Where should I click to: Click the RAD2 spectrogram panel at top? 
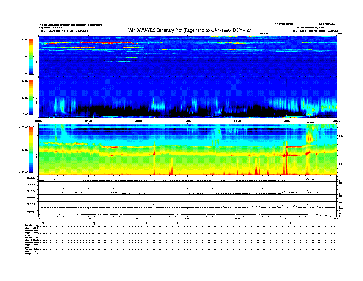188,56
